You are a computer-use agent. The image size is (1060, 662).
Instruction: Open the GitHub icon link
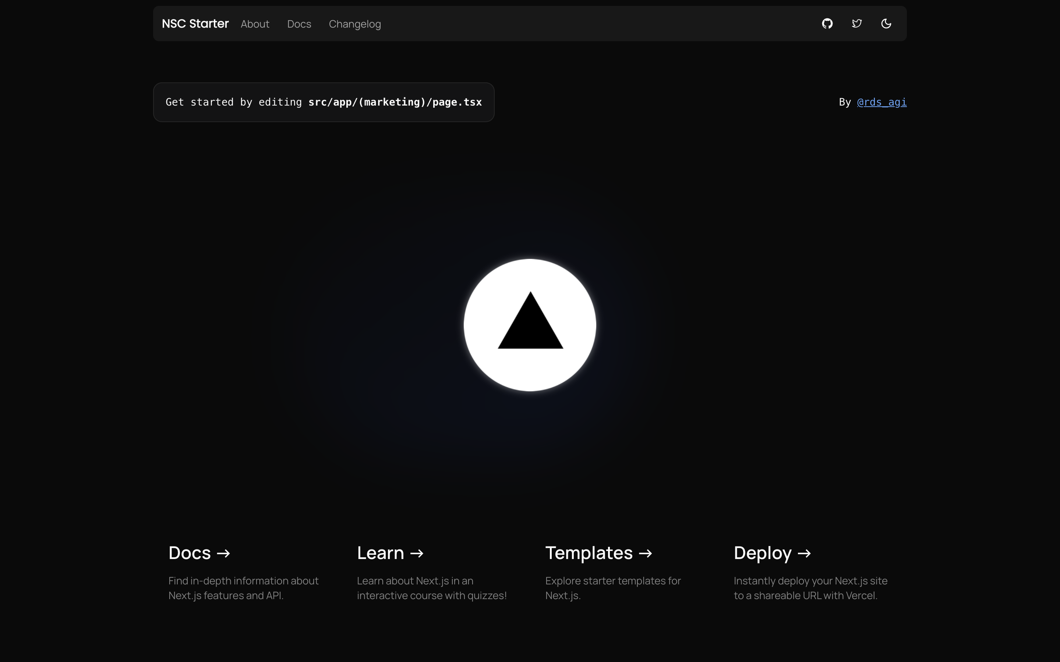[827, 24]
